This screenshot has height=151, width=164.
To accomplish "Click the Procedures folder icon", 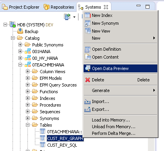I will [x=35, y=105].
